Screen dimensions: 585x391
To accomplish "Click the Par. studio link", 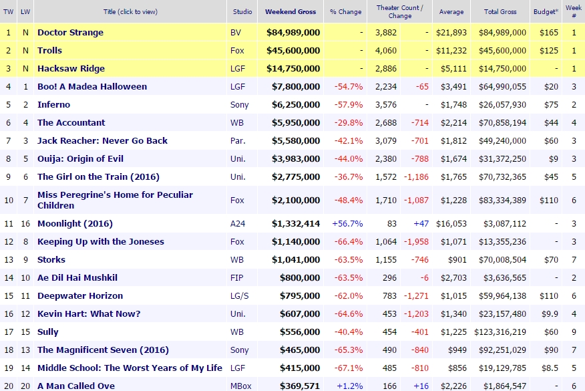I will [x=238, y=141].
